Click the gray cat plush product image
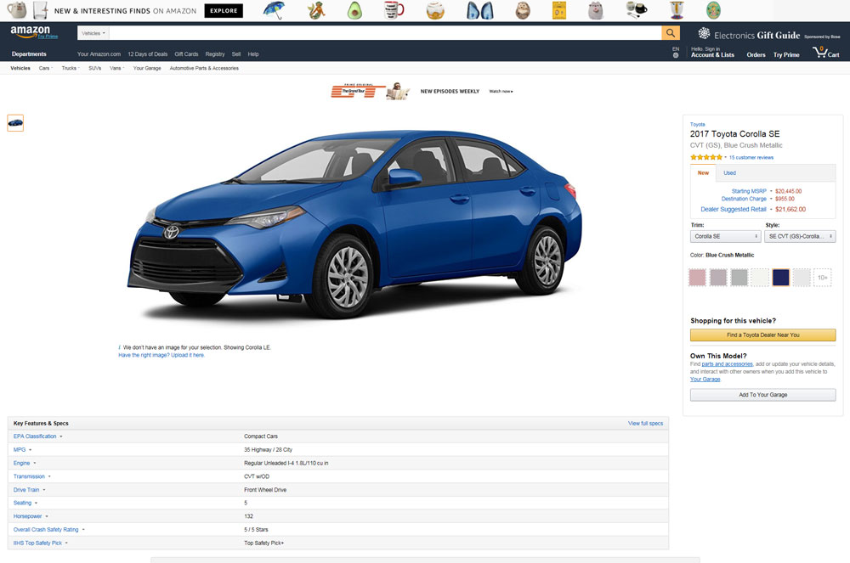This screenshot has height=563, width=850. [596, 10]
